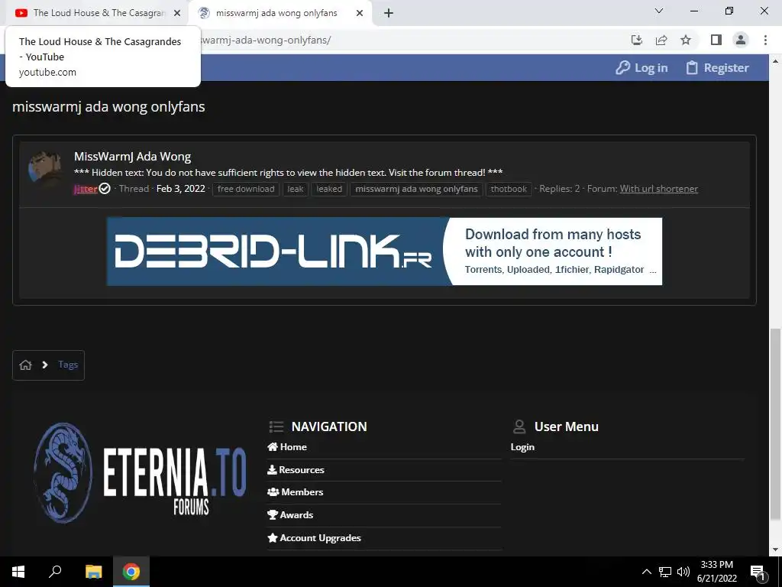
Task: Close the misswarmj ada wong onlyfans tab
Action: pos(360,14)
